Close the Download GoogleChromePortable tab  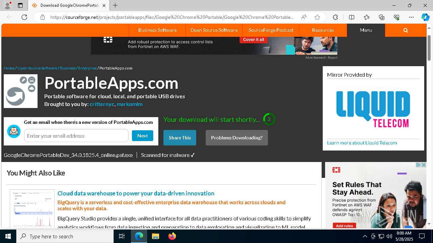tap(104, 5)
